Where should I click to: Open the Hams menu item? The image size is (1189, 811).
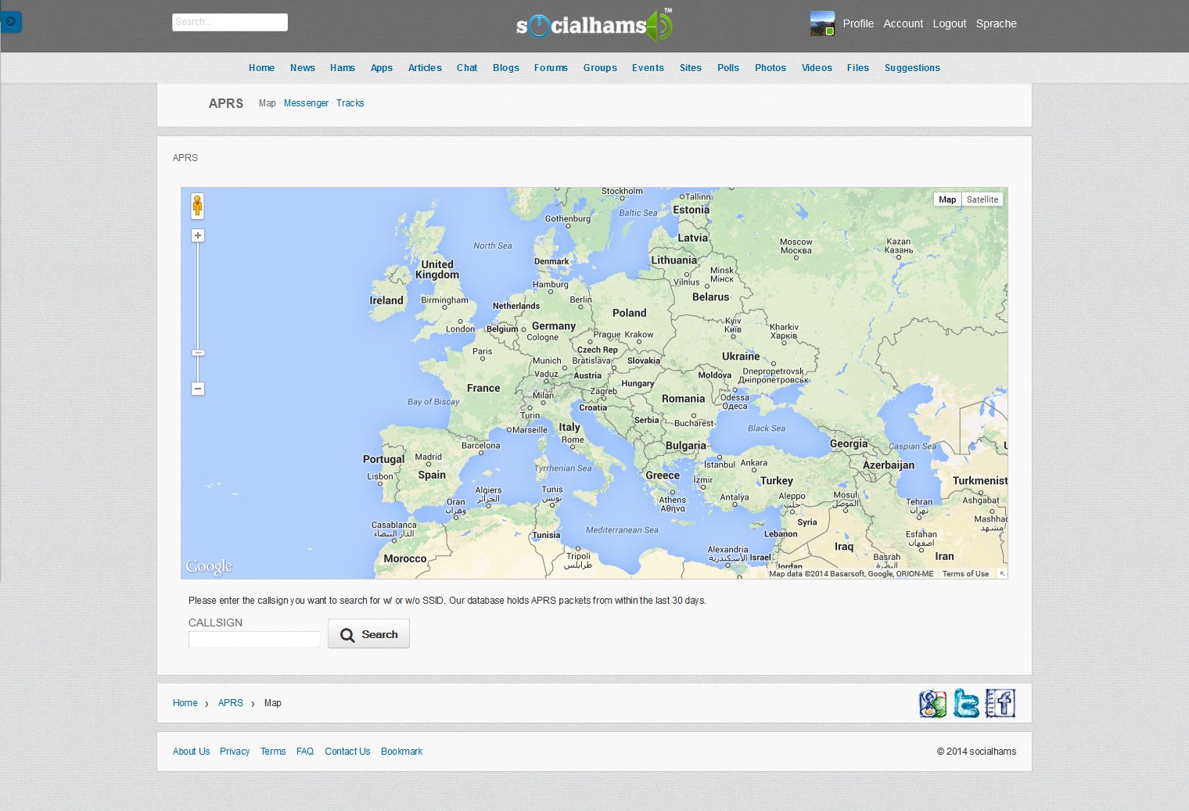[343, 68]
